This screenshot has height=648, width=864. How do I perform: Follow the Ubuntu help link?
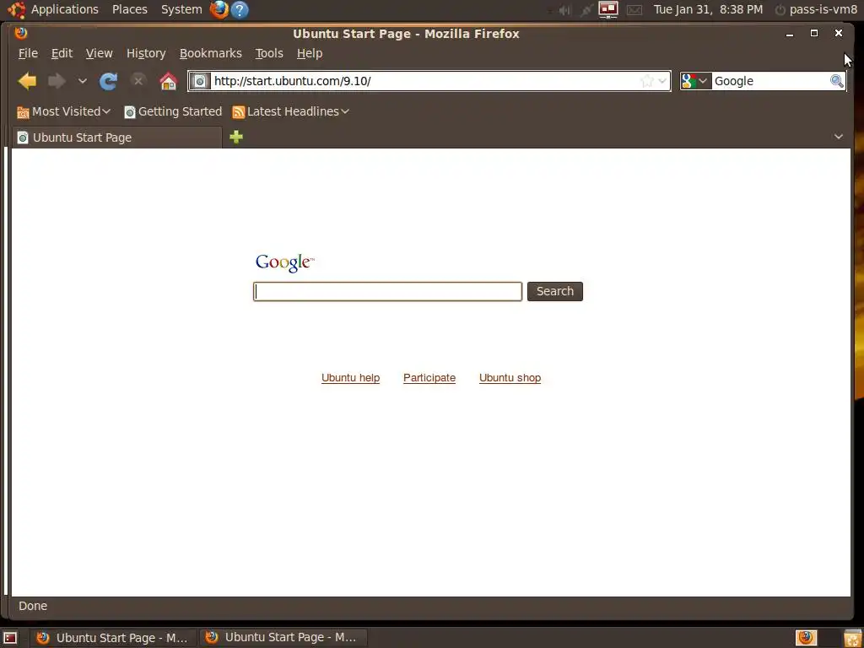point(350,378)
